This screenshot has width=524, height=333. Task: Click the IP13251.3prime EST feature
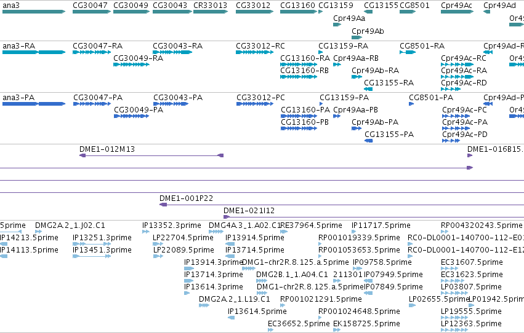(92, 244)
